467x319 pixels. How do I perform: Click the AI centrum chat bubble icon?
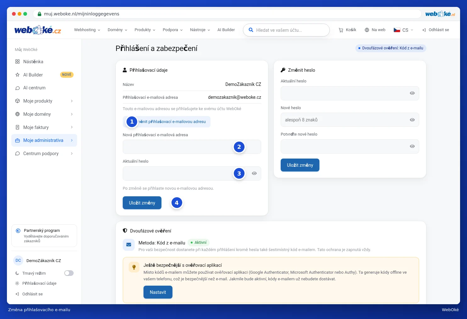(17, 88)
